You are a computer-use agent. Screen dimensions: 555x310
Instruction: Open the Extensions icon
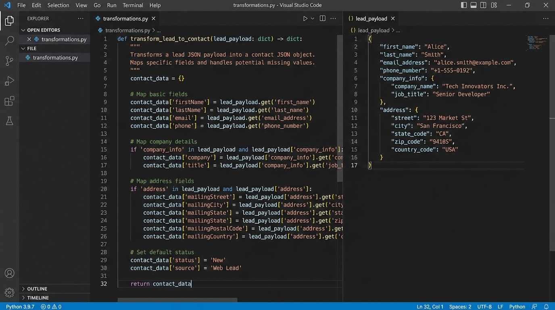(x=9, y=101)
